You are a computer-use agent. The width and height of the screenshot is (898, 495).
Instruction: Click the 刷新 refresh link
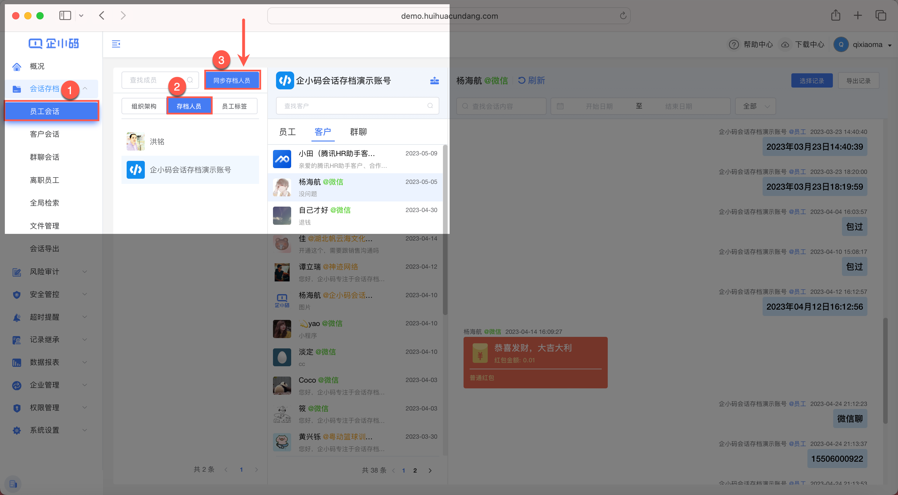(531, 81)
